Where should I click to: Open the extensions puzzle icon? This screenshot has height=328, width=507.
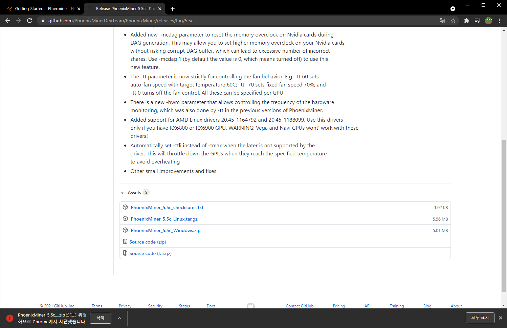[x=467, y=21]
